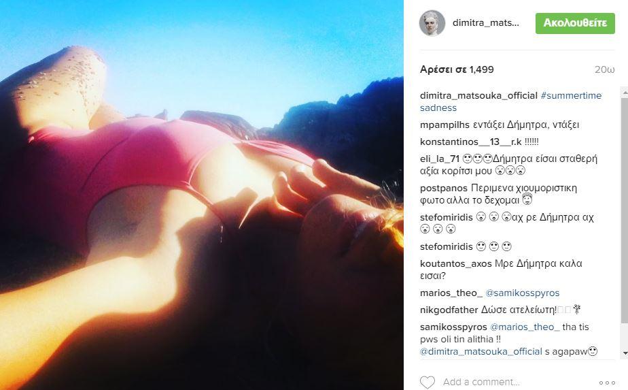Viewport: 628px width, 390px height.
Task: Click the 20ω post timestamp
Action: coord(604,69)
